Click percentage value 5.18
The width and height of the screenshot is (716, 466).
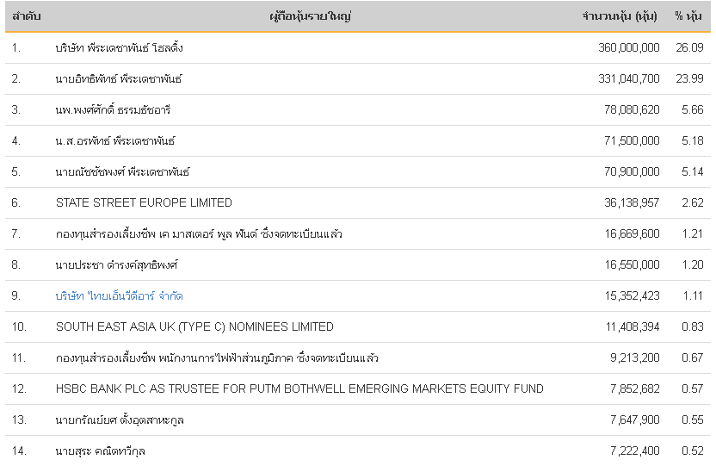(692, 140)
